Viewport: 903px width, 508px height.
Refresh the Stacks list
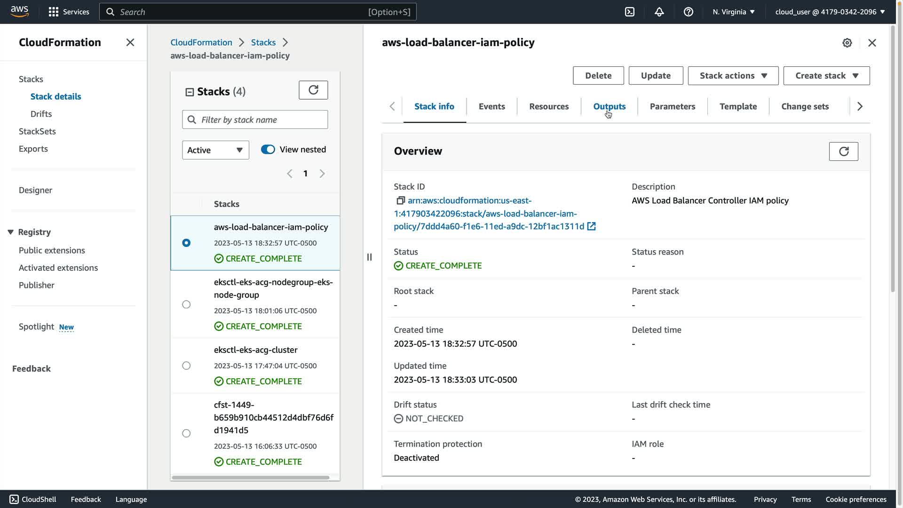(313, 90)
